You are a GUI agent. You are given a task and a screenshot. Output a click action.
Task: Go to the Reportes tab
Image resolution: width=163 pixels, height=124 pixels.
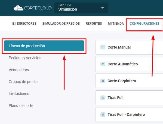(94, 24)
